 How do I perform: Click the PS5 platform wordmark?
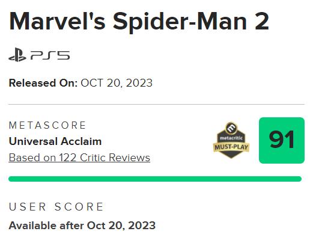(x=50, y=55)
